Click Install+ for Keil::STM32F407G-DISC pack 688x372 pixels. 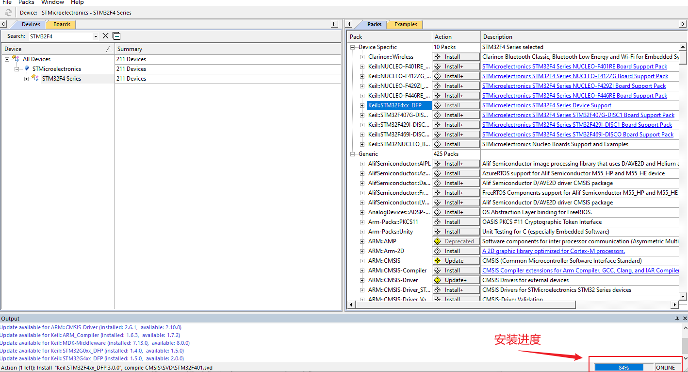[x=456, y=115]
